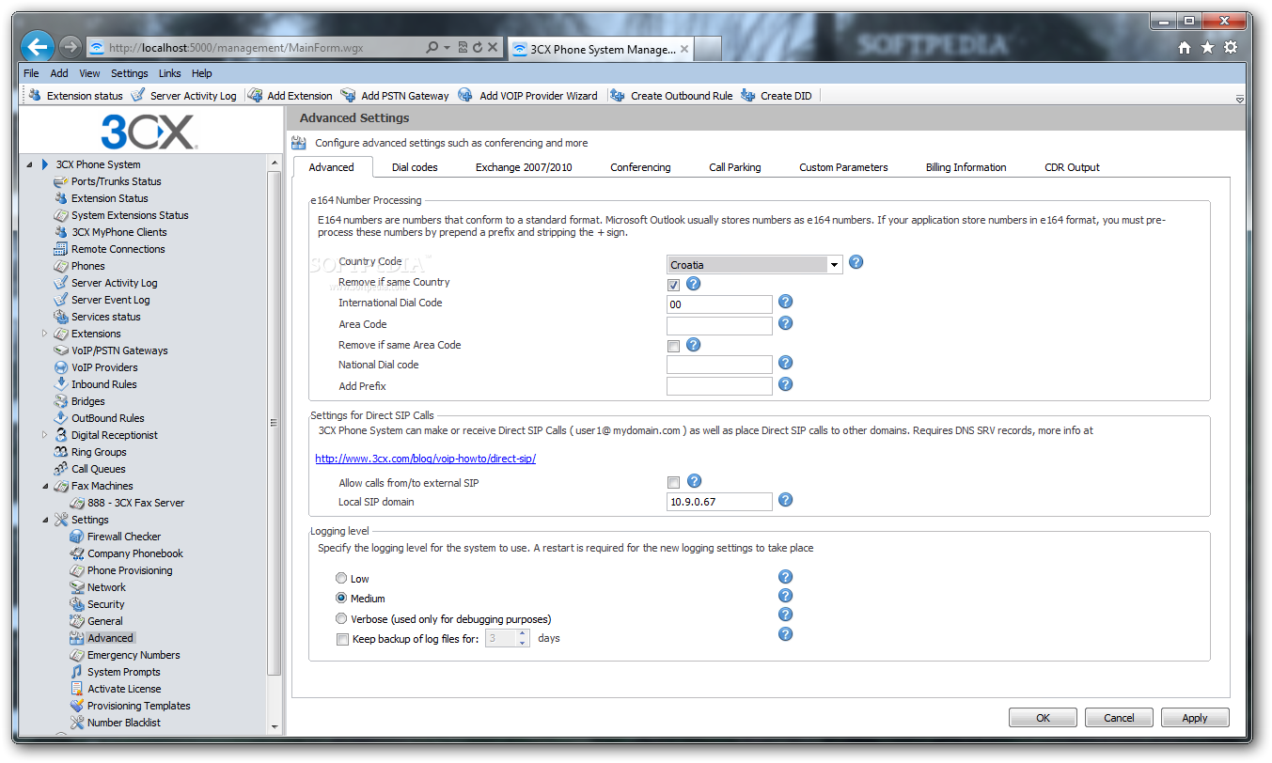Select the Verbose logging level

341,618
